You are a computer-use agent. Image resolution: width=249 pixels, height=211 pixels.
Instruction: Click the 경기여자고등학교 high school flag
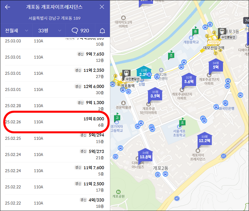[117, 118]
